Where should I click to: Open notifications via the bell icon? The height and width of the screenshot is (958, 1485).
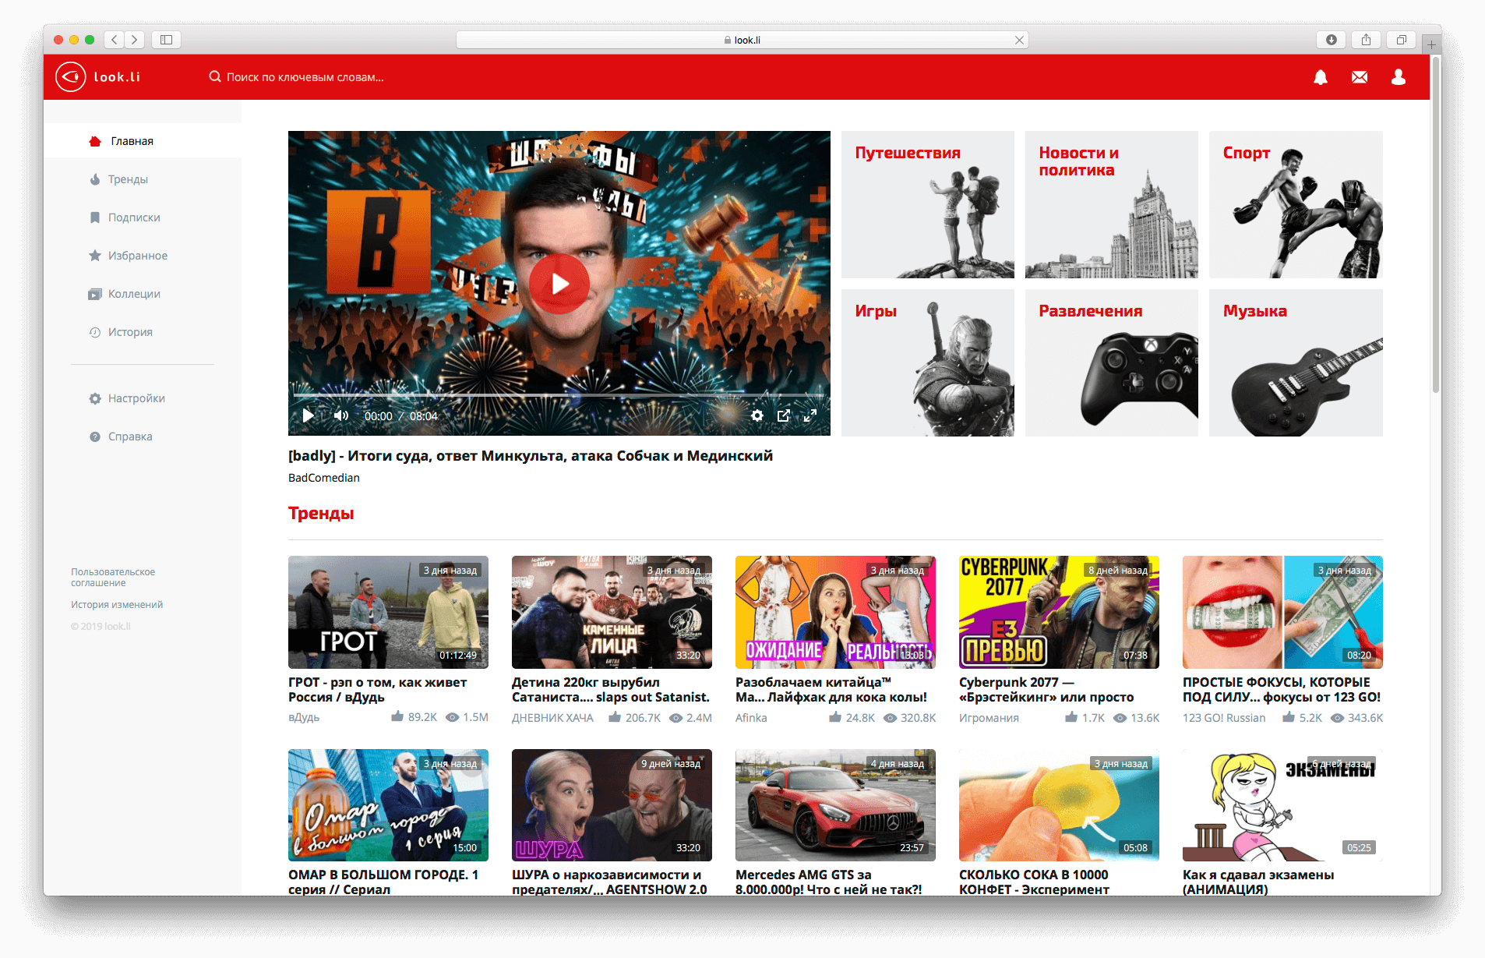(1321, 77)
